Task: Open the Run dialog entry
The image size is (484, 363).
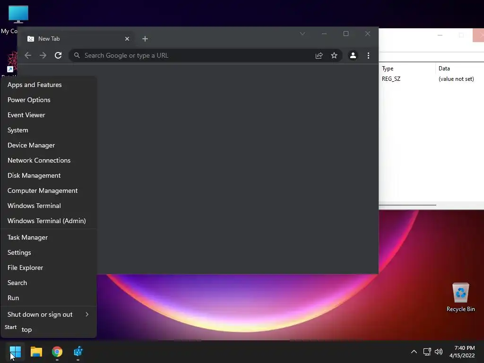Action: [49, 298]
